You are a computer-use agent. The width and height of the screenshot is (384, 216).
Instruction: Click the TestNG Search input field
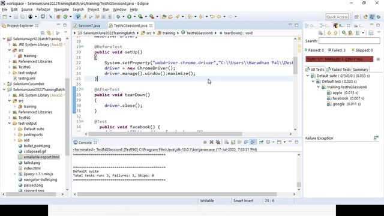[x=349, y=41]
